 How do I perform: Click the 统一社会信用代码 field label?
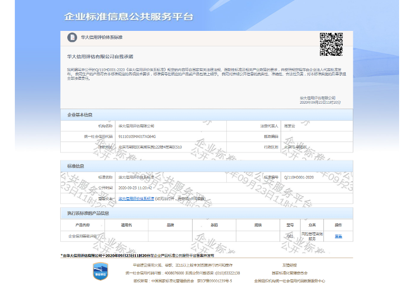[98, 137]
